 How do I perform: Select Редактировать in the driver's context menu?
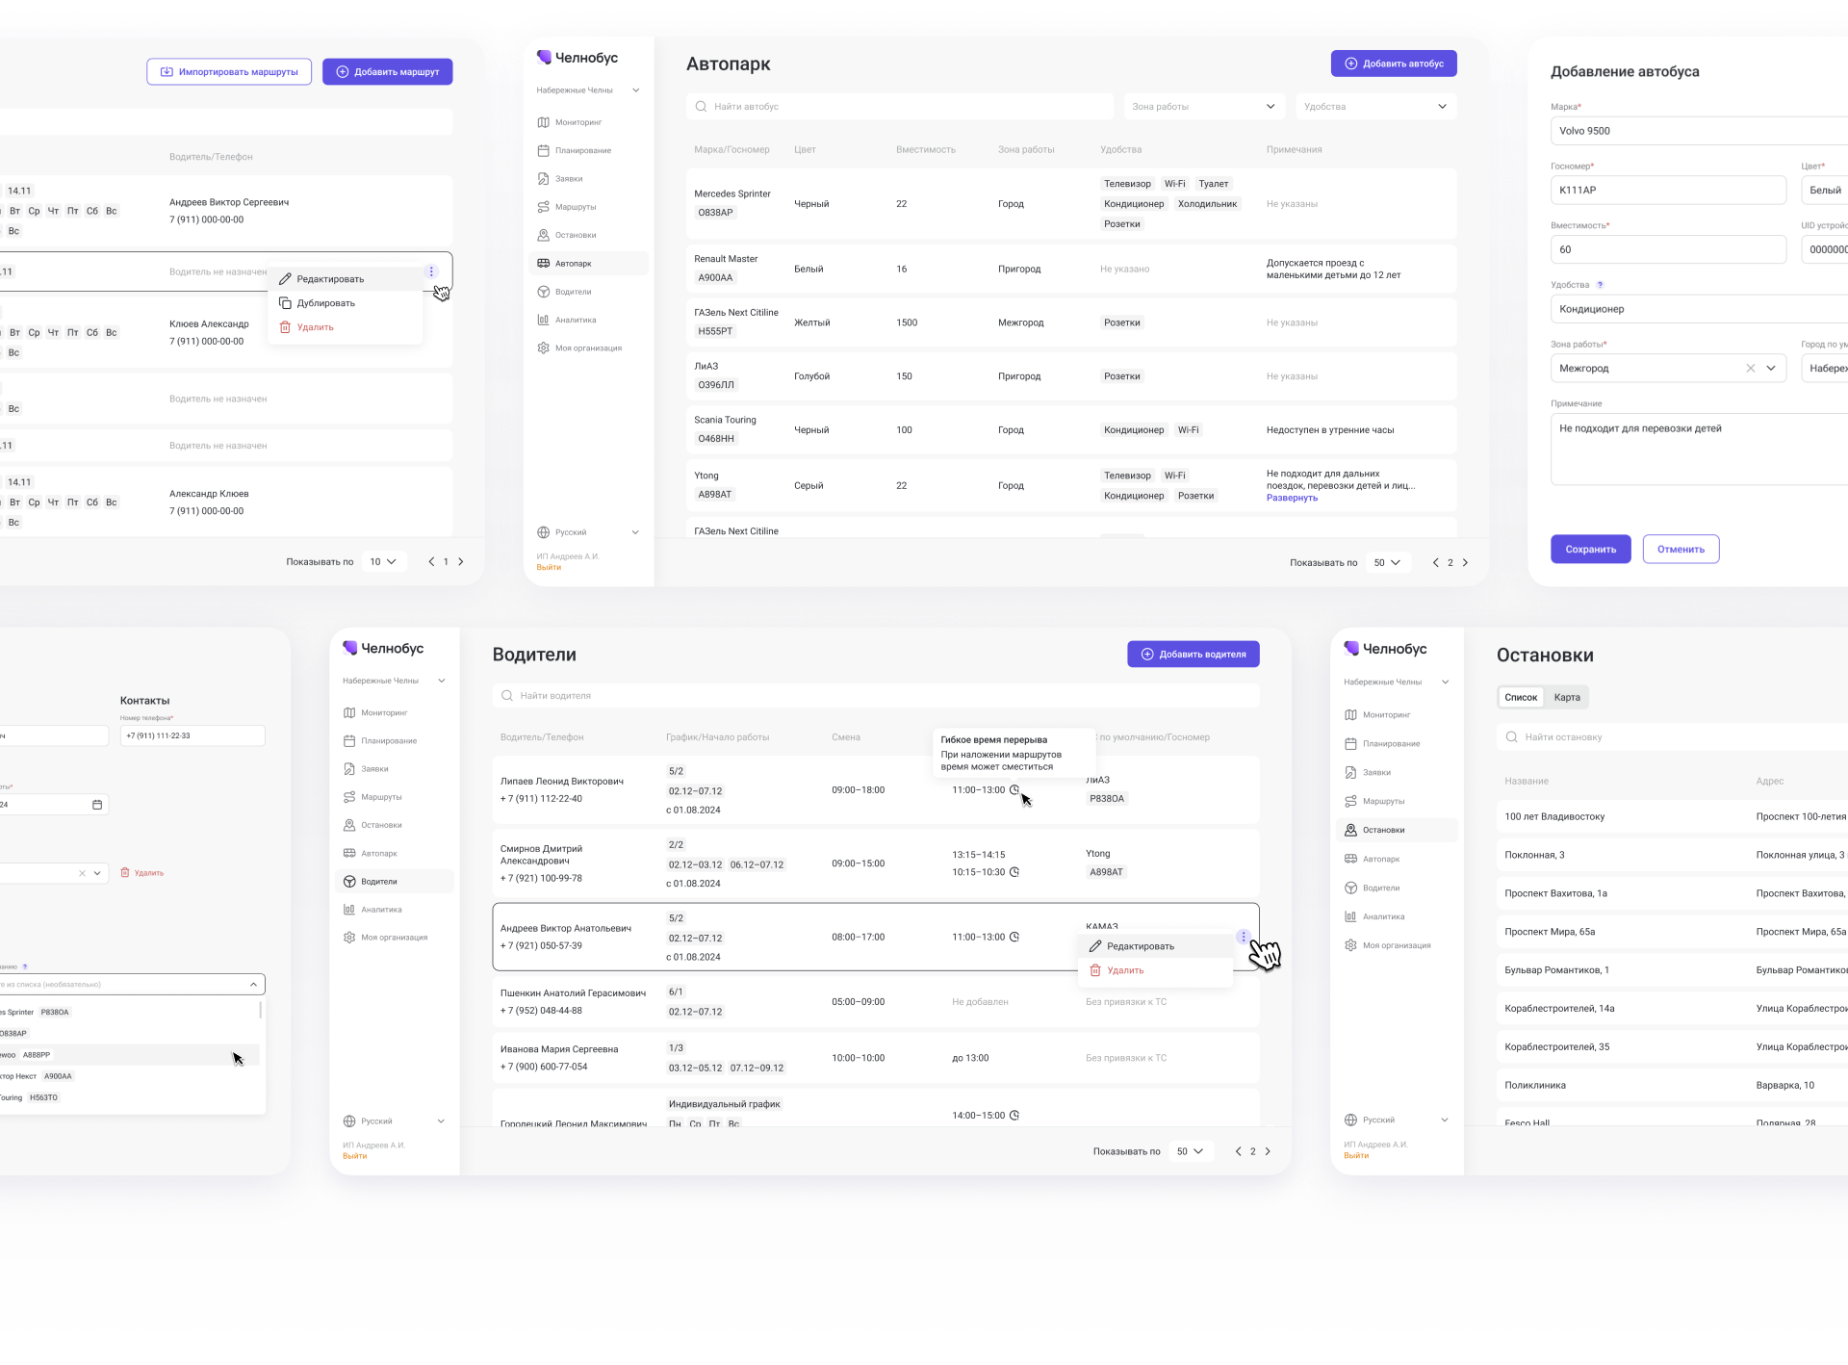pyautogui.click(x=1140, y=947)
